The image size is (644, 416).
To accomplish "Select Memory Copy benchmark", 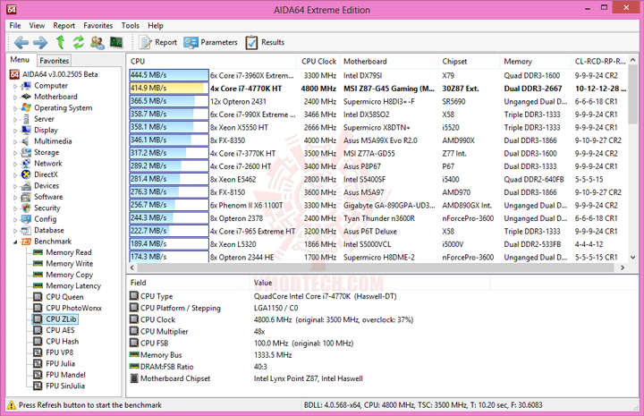I will point(69,275).
